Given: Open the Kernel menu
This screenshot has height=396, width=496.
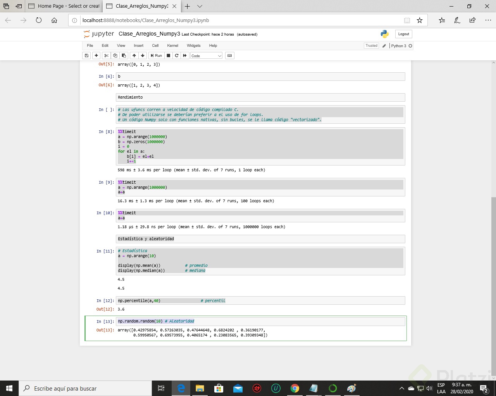Looking at the screenshot, I should pyautogui.click(x=172, y=46).
